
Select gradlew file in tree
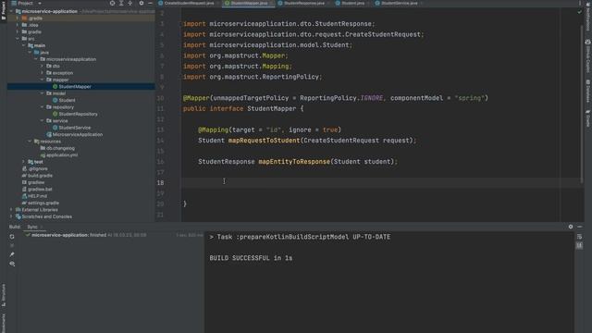click(x=33, y=182)
